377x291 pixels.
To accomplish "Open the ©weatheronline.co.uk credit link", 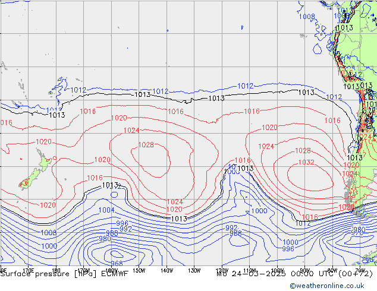I will pos(327,286).
